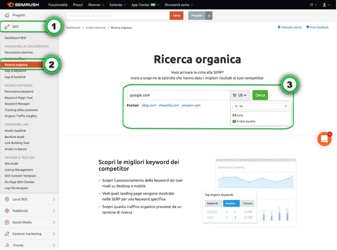Open Organic Traffic Insights
Image resolution: width=337 pixels, height=250 pixels.
tap(21, 116)
